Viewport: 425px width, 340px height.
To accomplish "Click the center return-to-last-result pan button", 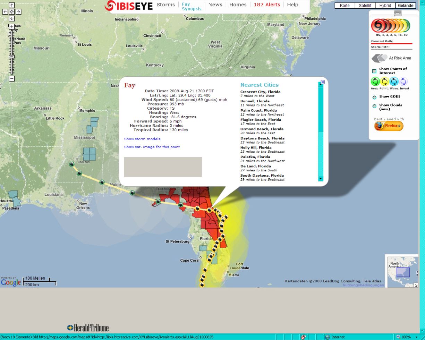I will coord(12,12).
